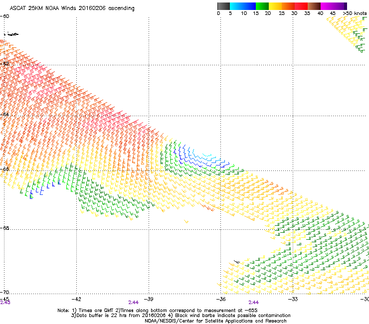Click the "-70" latitude label

[4, 293]
